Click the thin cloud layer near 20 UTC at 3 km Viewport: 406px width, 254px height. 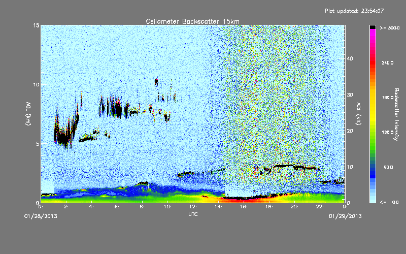295,167
